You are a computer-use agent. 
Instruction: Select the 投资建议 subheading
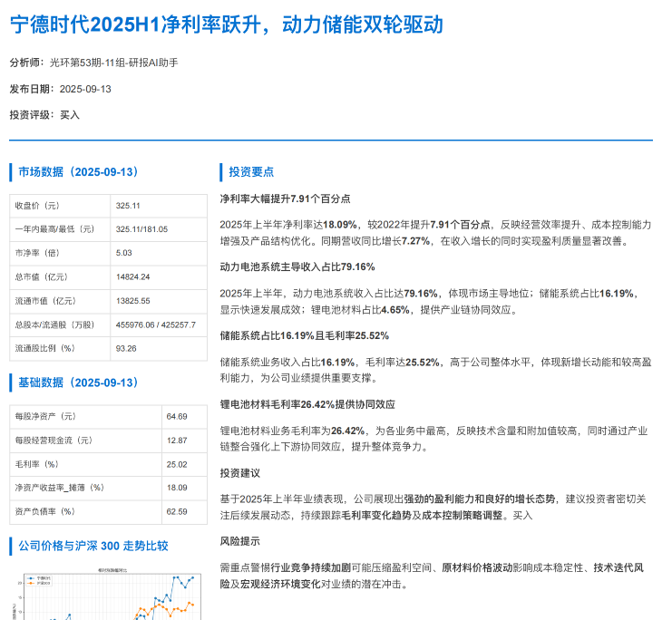(239, 473)
